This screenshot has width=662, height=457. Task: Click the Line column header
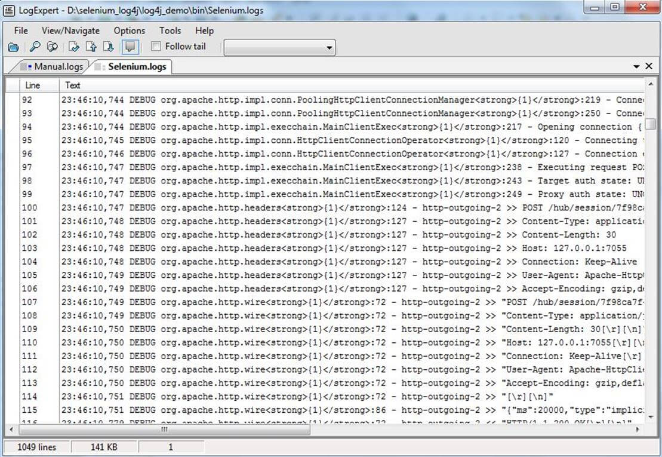point(33,85)
